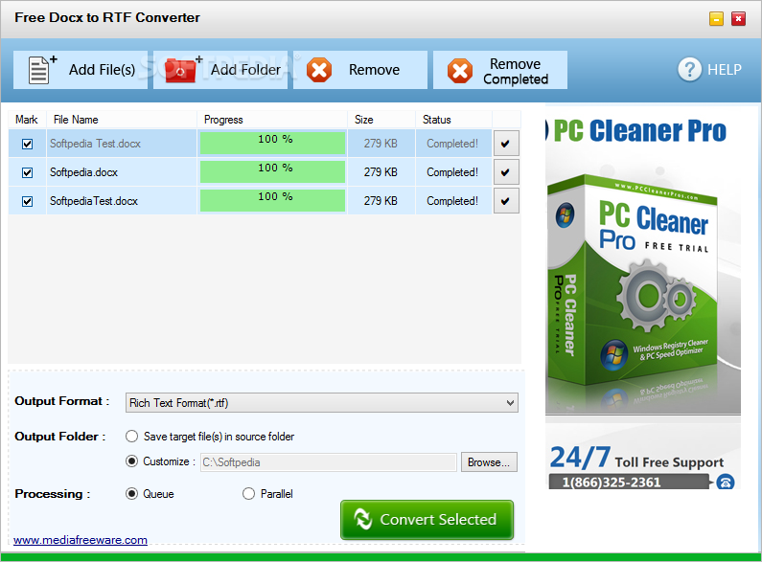Screen dimensions: 762x562
Task: Click the Add File(s) label
Action: point(102,70)
